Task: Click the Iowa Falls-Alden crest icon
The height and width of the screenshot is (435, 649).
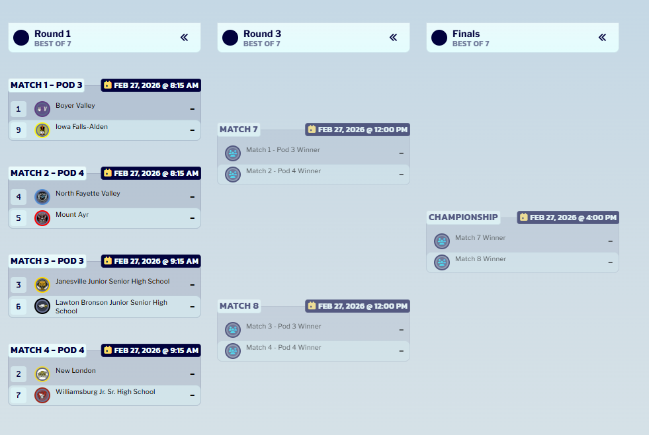Action: pyautogui.click(x=42, y=130)
